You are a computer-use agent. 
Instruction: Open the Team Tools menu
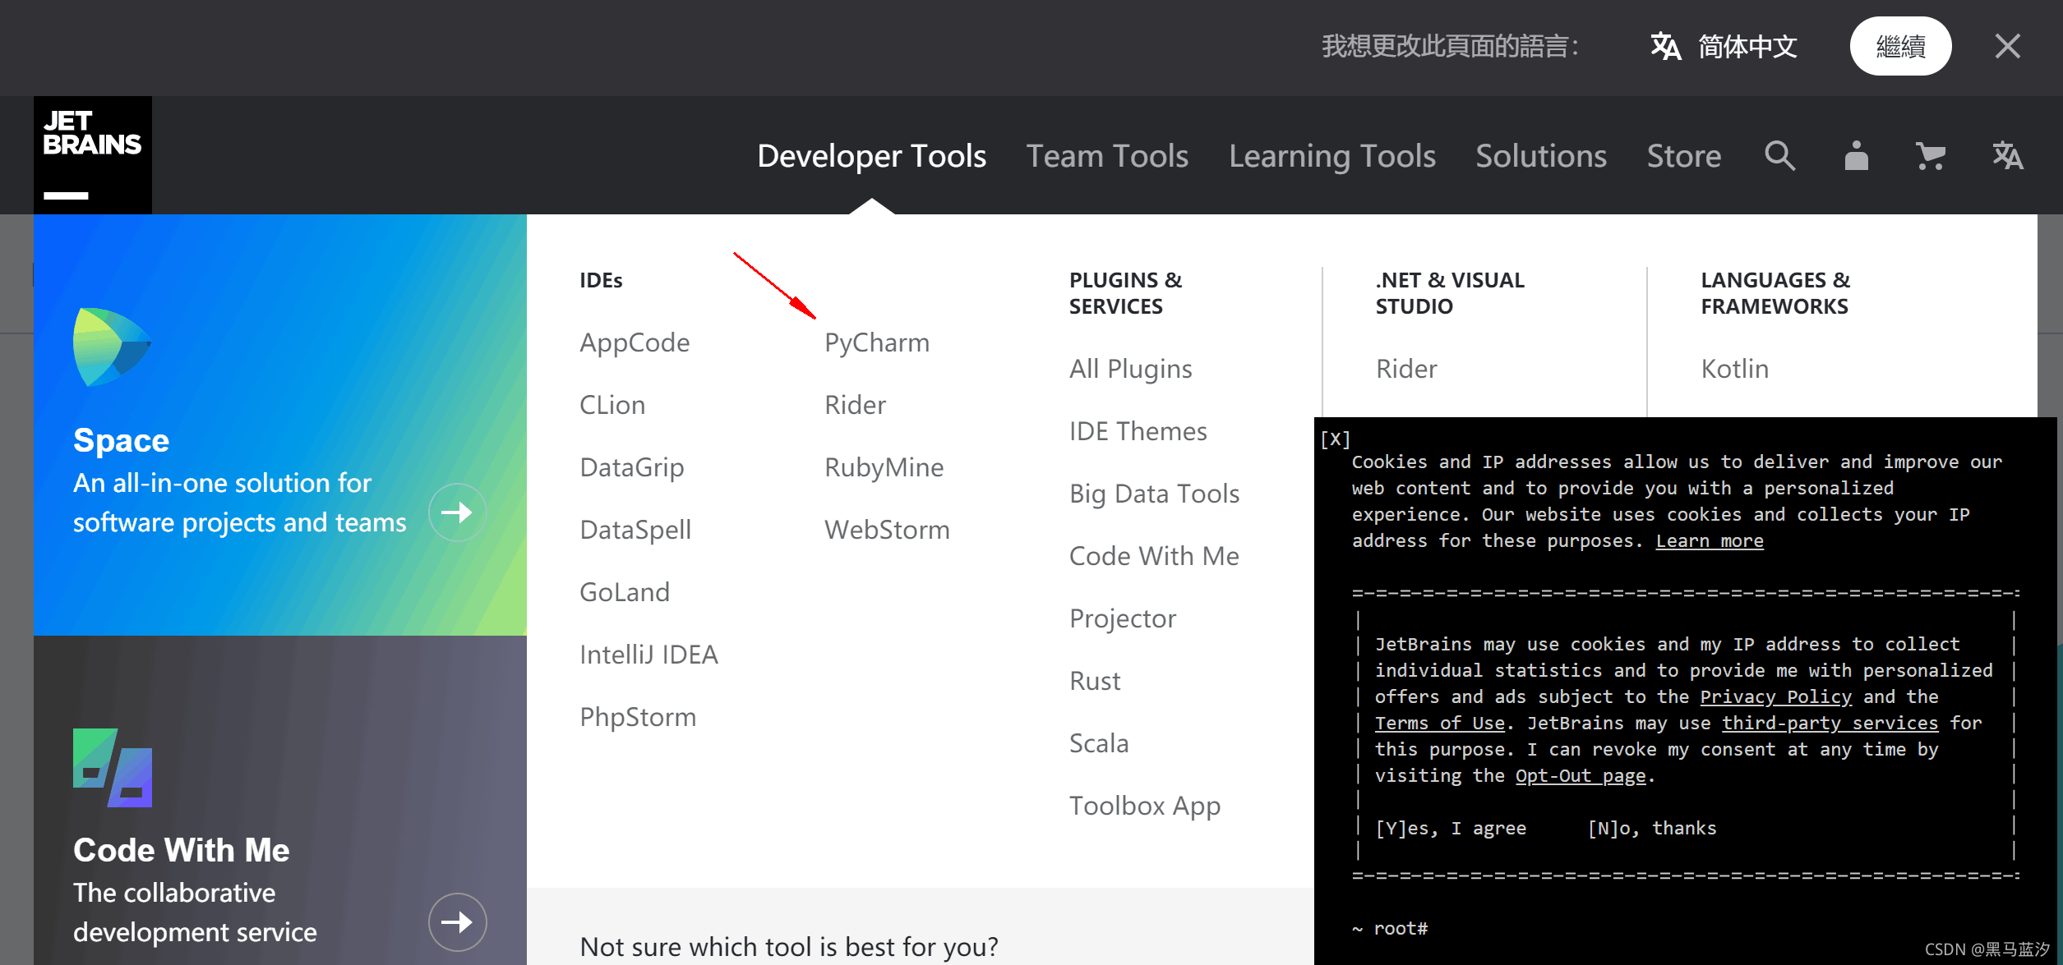pyautogui.click(x=1107, y=156)
